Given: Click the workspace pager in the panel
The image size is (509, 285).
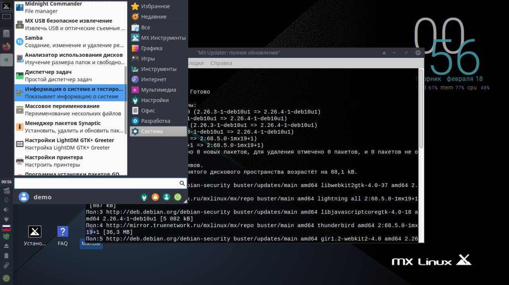Looking at the screenshot, I should pos(6,17).
